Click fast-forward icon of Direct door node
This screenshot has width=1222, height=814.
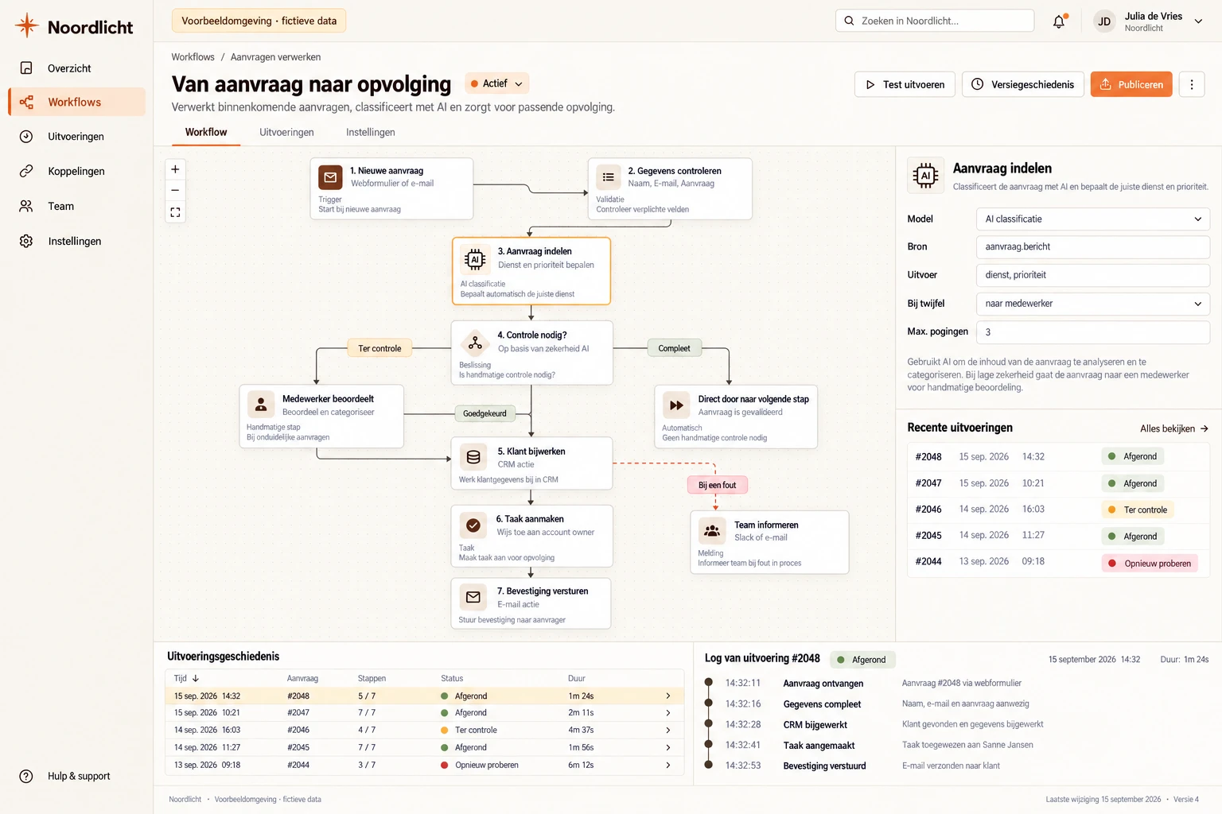coord(676,405)
